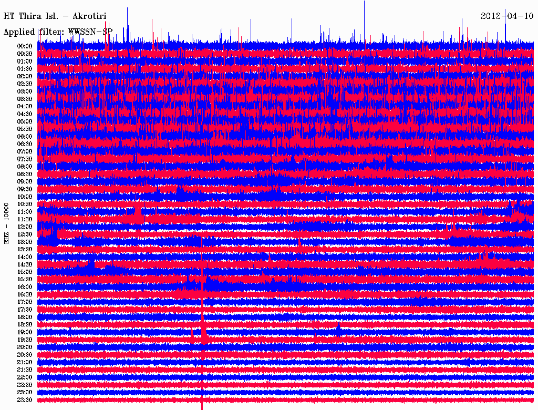Viewport: 538px width, 410px height.
Task: Click the 'Applied filter: WWSSN-SP' text
Action: click(x=58, y=32)
